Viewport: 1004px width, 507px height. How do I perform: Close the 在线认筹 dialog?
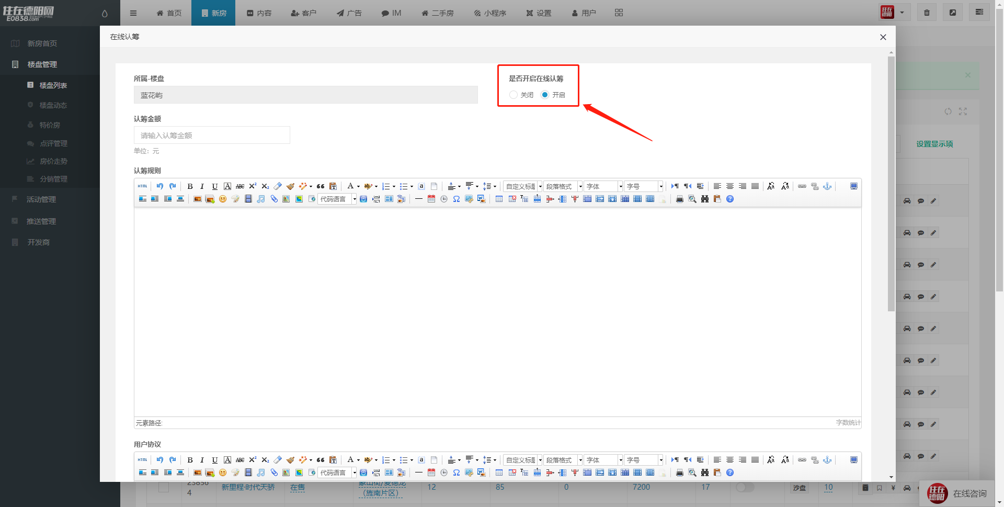pos(883,37)
